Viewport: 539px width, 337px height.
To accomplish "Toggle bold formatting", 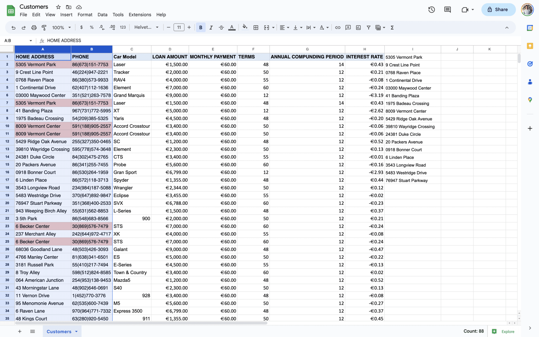I will tap(201, 27).
